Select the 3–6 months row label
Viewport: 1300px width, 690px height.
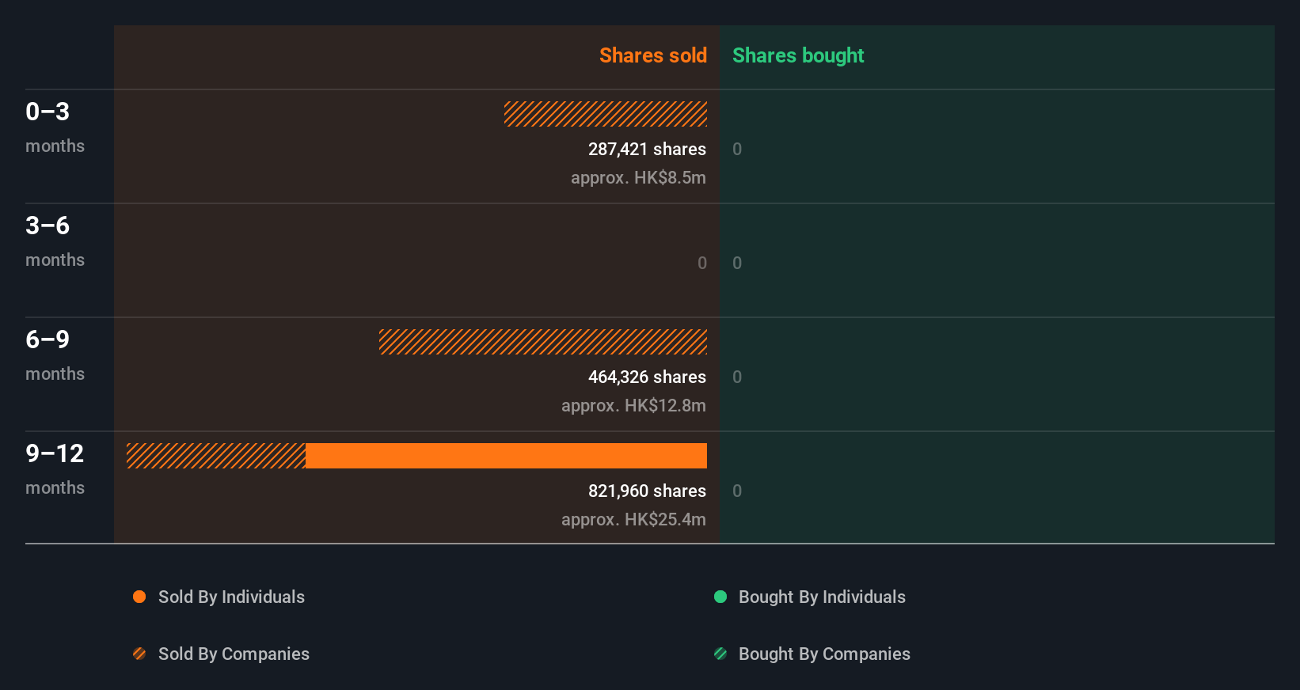tap(55, 241)
